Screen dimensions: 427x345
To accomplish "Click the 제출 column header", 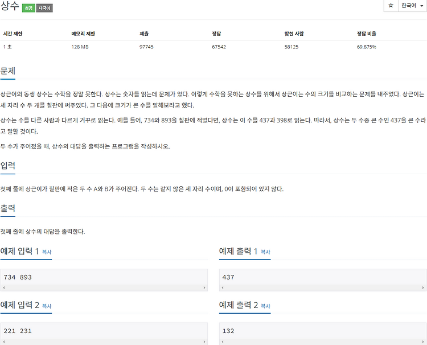I will (144, 34).
